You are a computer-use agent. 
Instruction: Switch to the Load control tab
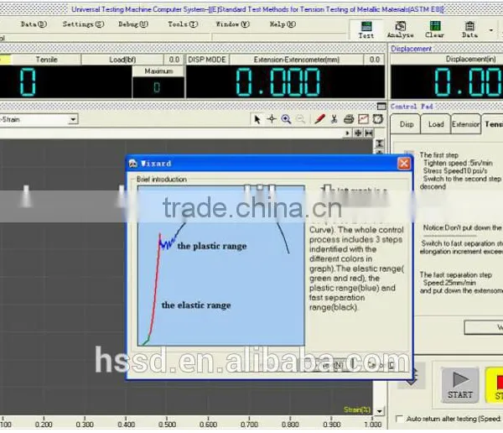pyautogui.click(x=436, y=124)
